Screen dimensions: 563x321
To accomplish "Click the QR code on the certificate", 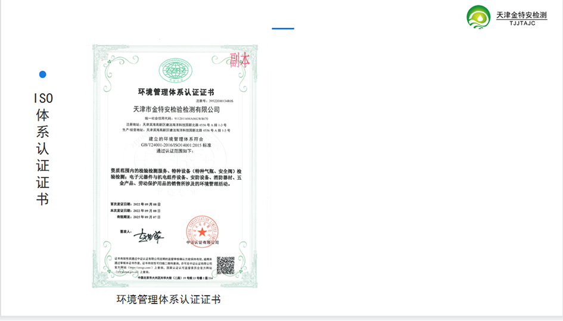I will pyautogui.click(x=225, y=265).
